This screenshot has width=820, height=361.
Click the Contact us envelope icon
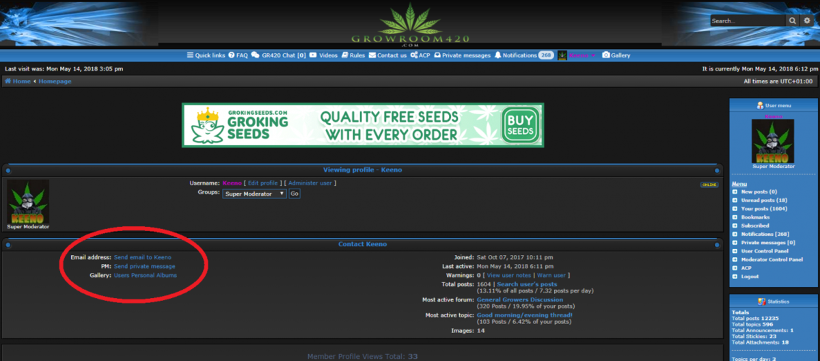click(x=372, y=55)
